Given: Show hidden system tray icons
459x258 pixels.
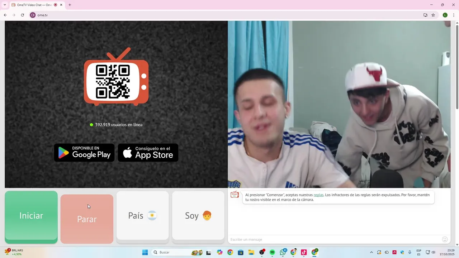Looking at the screenshot, I should 371,252.
